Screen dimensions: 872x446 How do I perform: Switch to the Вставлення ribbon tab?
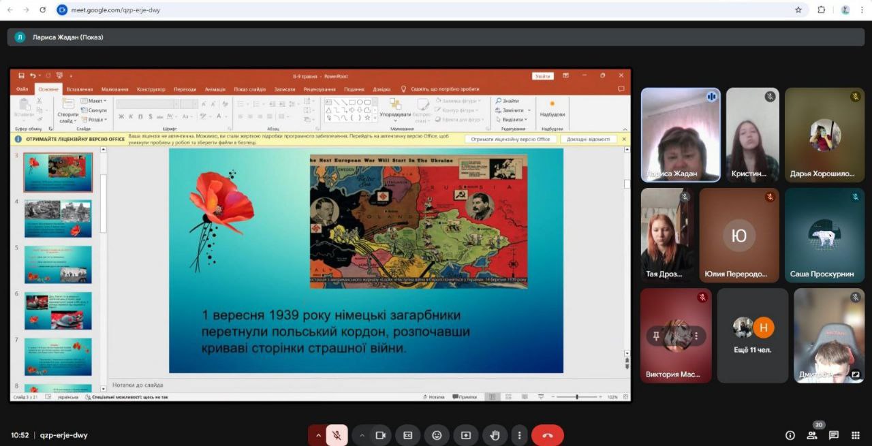[x=80, y=89]
